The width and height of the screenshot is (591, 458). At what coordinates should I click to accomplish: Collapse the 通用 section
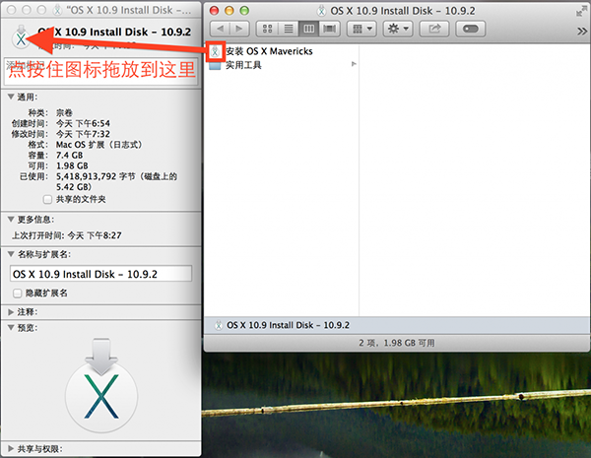coord(11,97)
